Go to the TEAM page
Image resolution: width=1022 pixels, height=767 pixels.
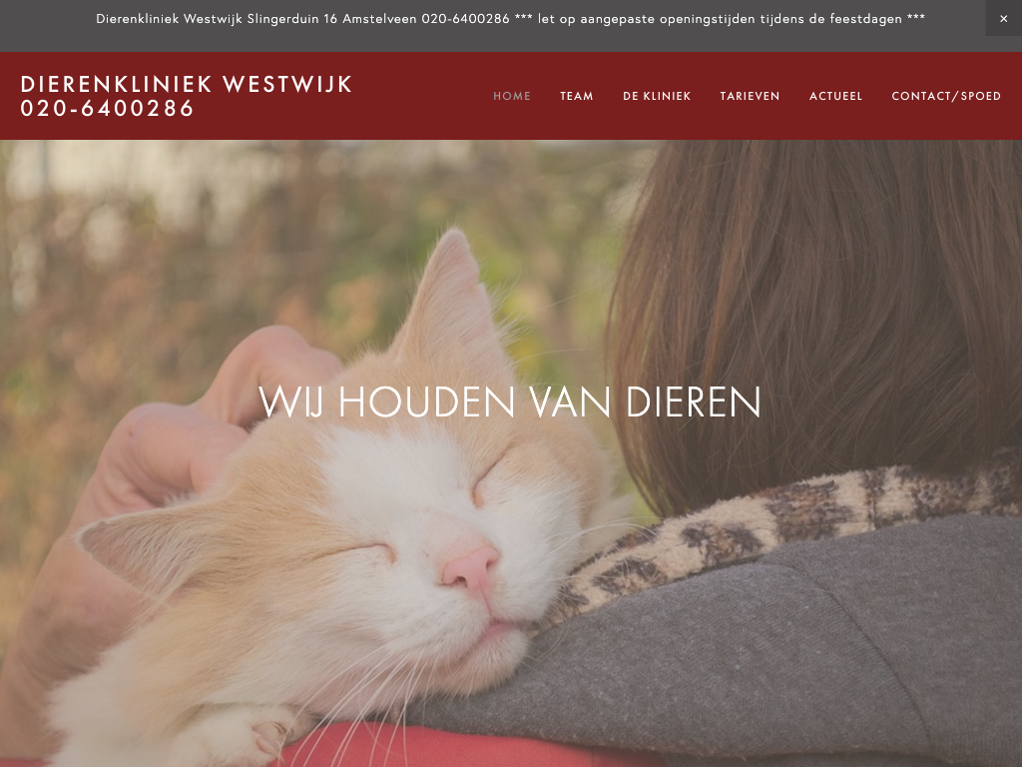point(577,96)
